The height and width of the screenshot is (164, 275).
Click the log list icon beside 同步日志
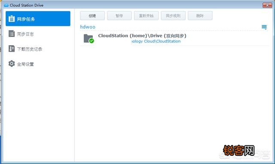(12, 34)
